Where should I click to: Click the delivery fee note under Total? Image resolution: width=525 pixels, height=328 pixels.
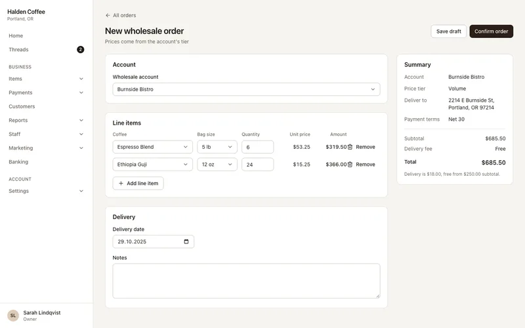tap(451, 174)
